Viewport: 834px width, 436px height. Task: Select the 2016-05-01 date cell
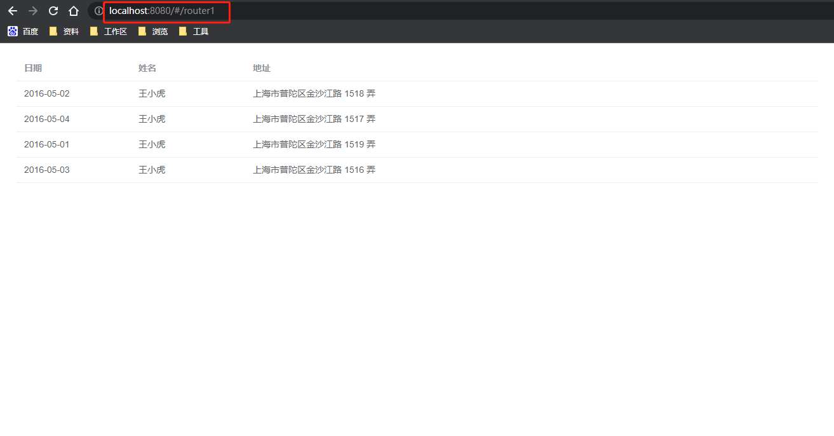(47, 144)
